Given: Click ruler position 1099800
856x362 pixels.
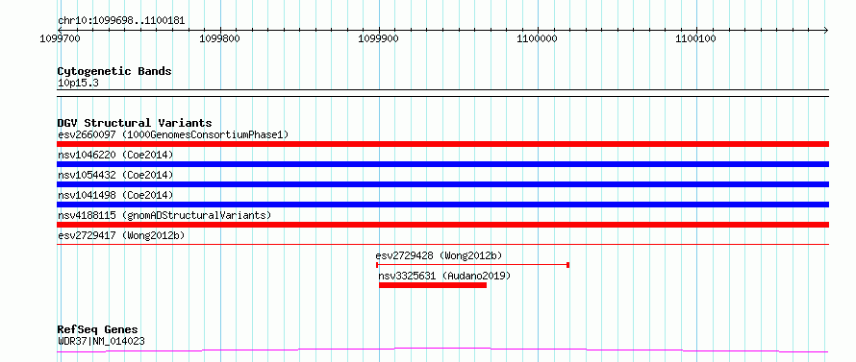Looking at the screenshot, I should (220, 38).
